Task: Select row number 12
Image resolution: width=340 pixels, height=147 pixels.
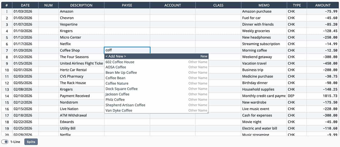Action: [7, 83]
